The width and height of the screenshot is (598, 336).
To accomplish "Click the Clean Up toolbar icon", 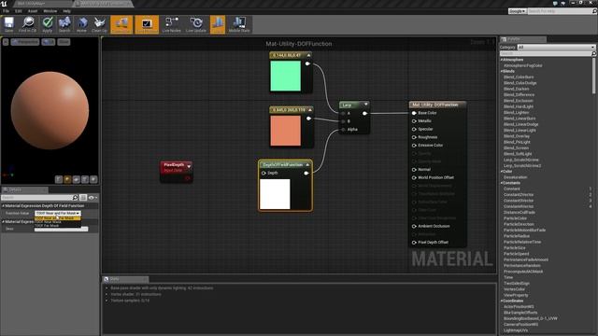I will point(99,24).
